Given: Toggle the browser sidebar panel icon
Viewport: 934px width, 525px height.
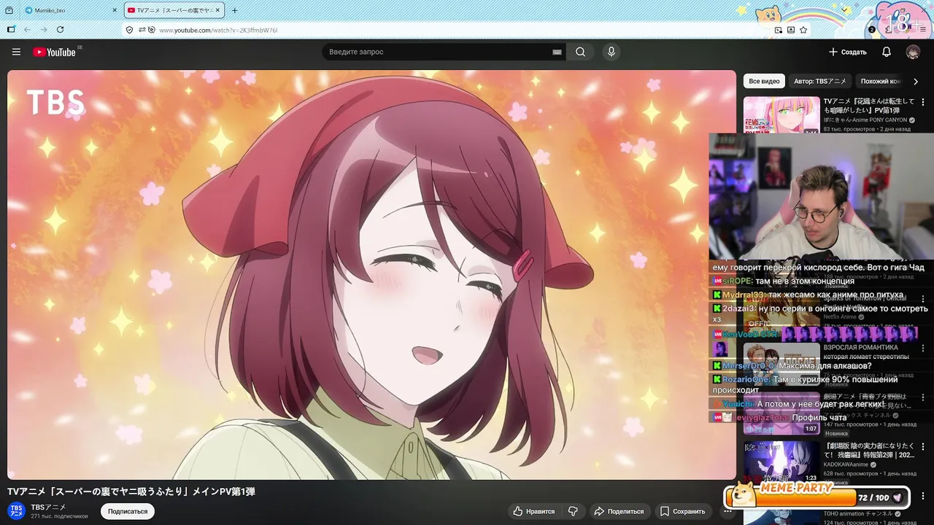Looking at the screenshot, I should tap(11, 30).
